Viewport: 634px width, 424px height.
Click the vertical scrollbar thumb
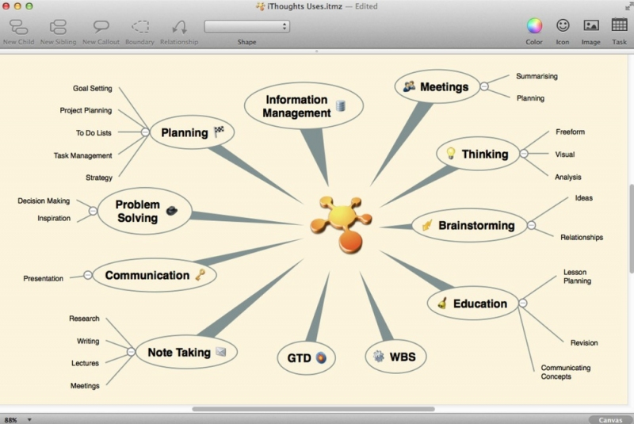(631, 229)
